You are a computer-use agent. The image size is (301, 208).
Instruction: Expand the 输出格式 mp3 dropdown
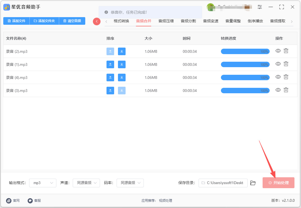43,183
